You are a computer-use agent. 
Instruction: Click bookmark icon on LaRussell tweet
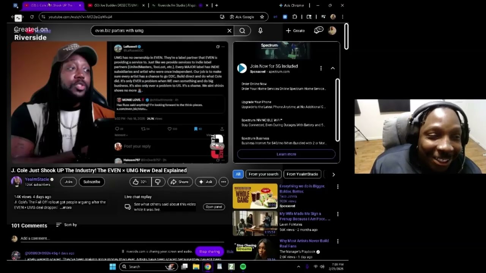point(196,129)
